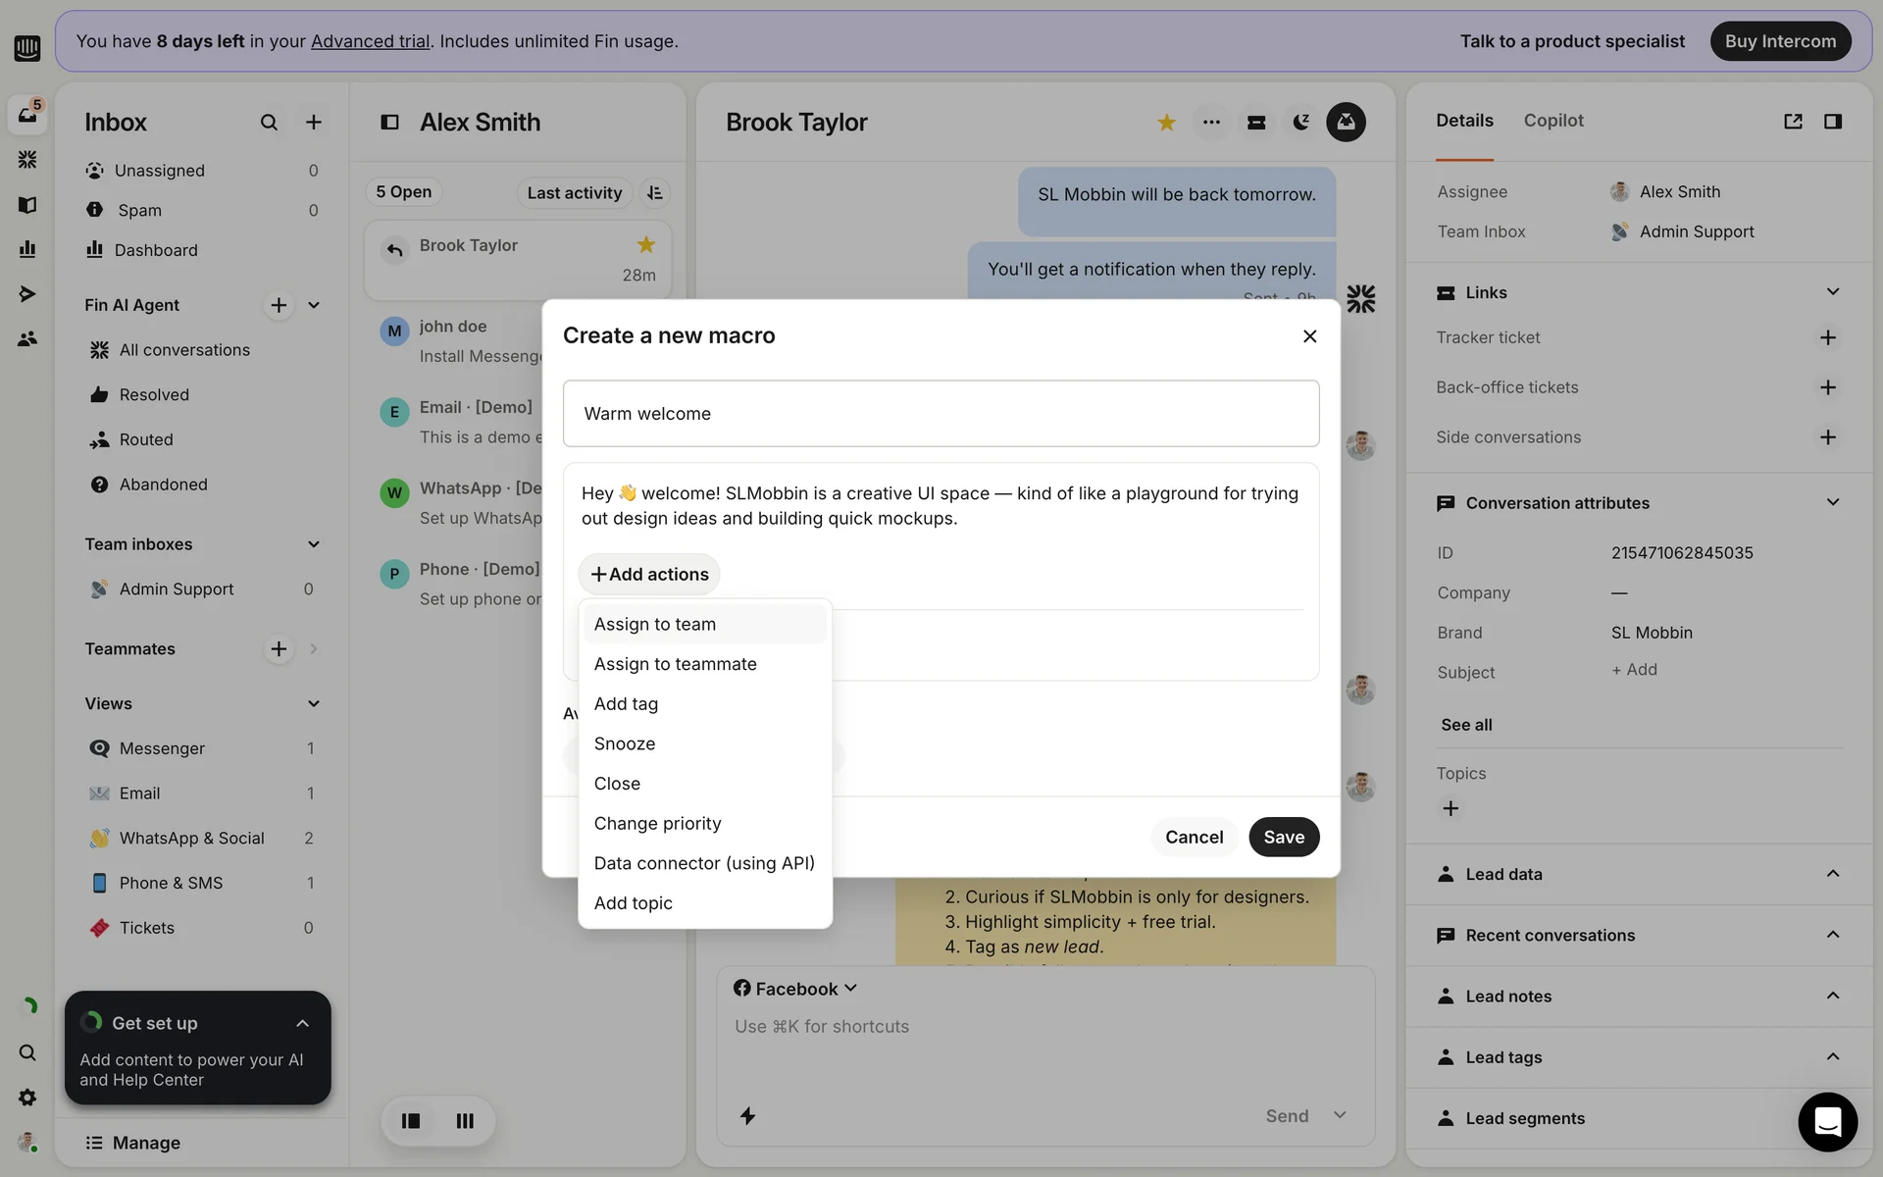Screen dimensions: 1883x1177
Task: Choose Change priority from actions list
Action: click(657, 824)
